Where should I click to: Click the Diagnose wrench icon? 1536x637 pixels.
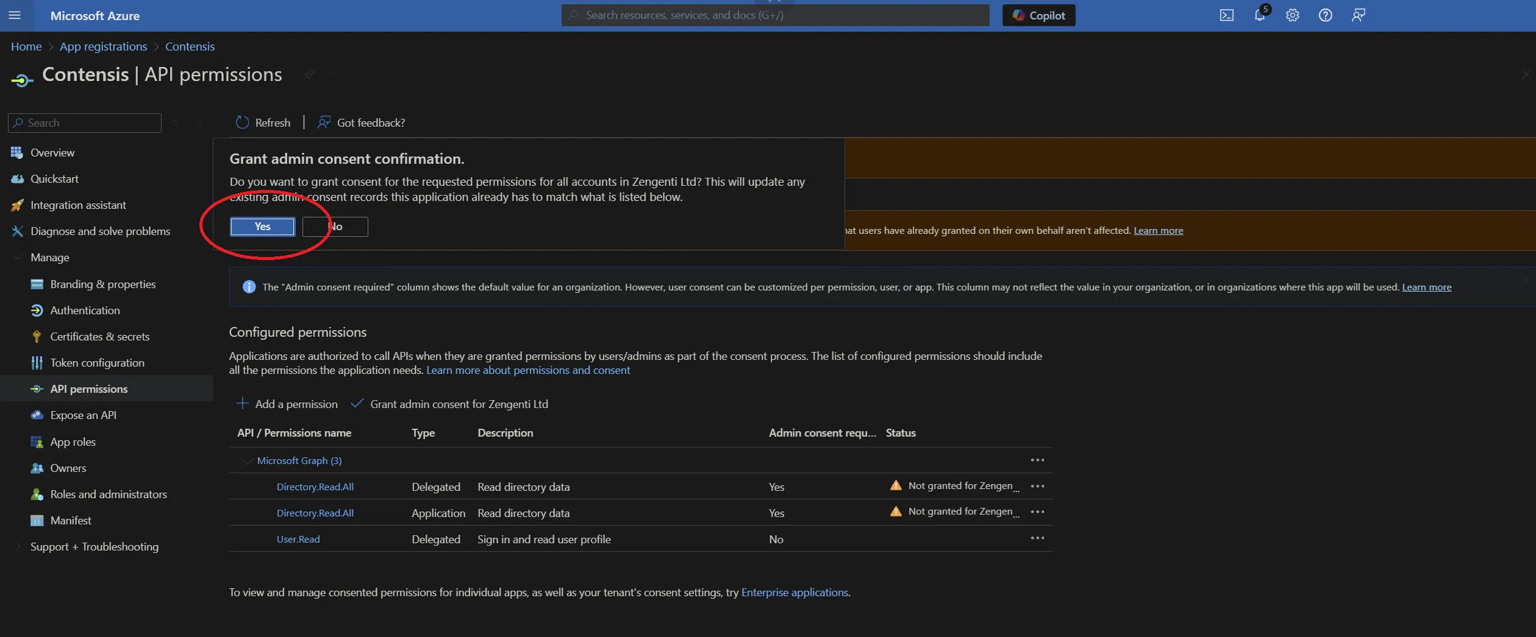click(x=17, y=231)
